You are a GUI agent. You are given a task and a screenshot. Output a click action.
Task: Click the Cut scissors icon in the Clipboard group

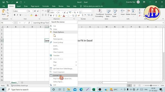(x=7, y=10)
